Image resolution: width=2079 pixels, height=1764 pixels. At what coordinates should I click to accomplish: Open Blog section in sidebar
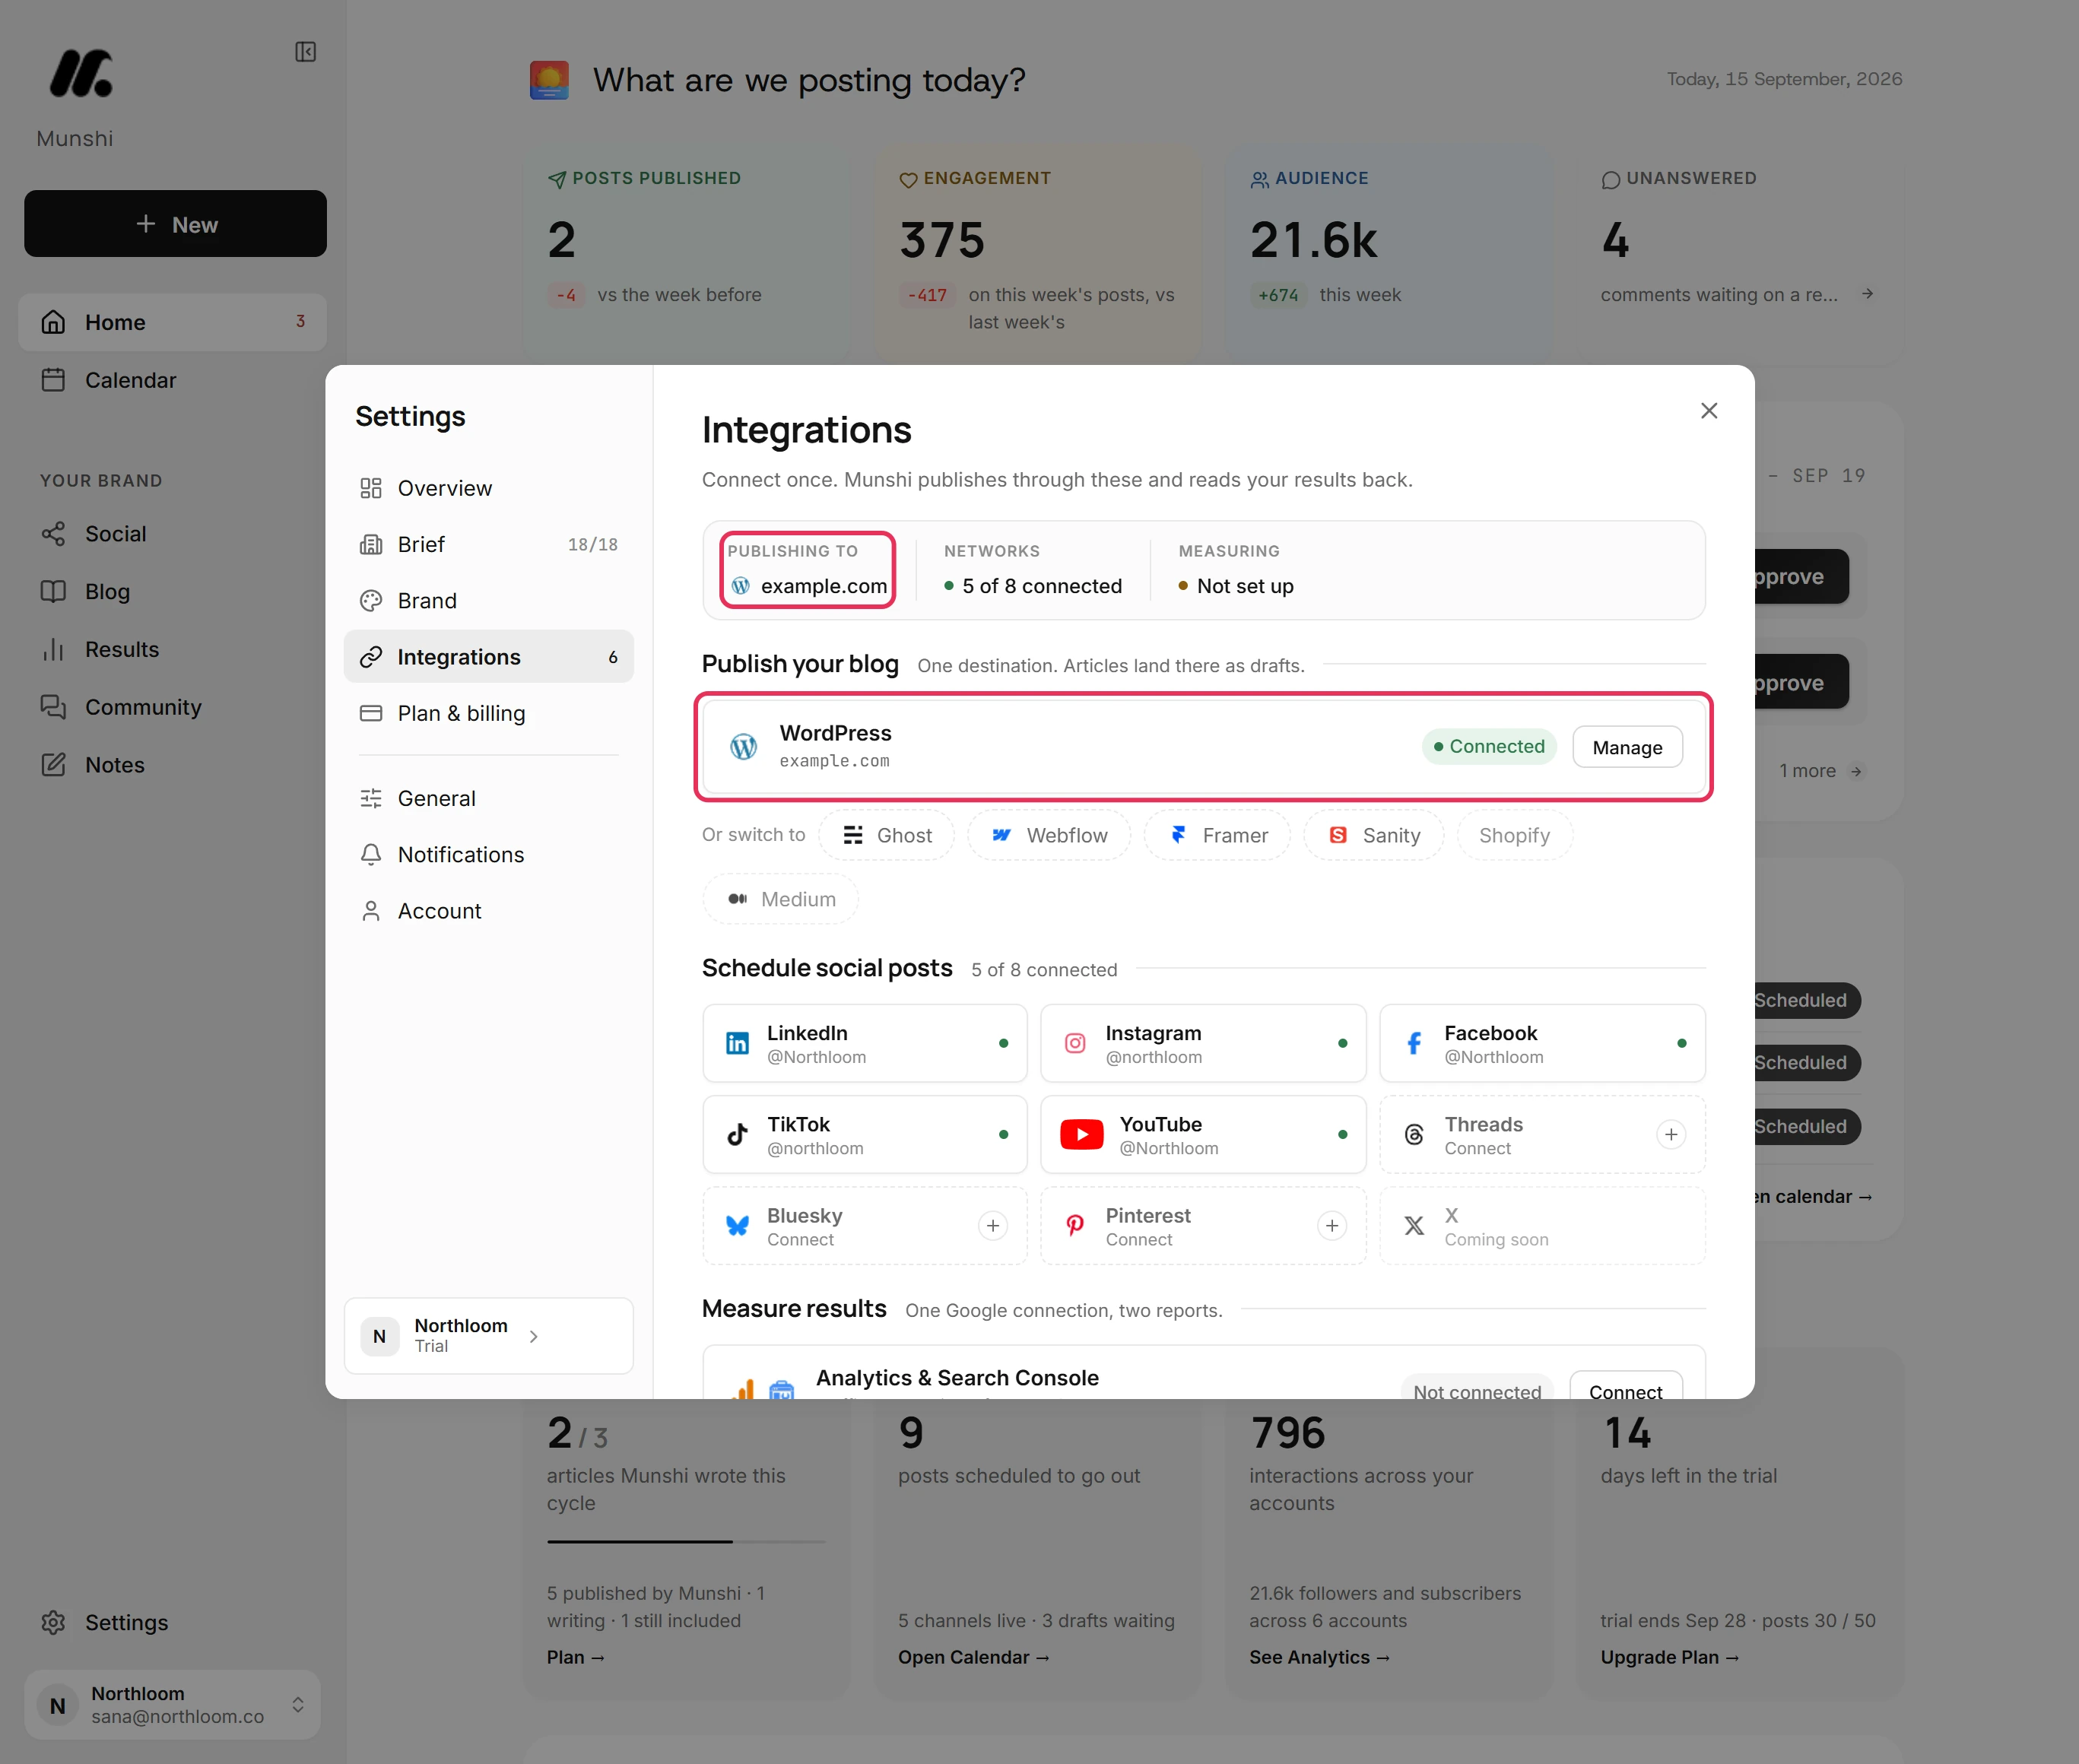pos(172,592)
